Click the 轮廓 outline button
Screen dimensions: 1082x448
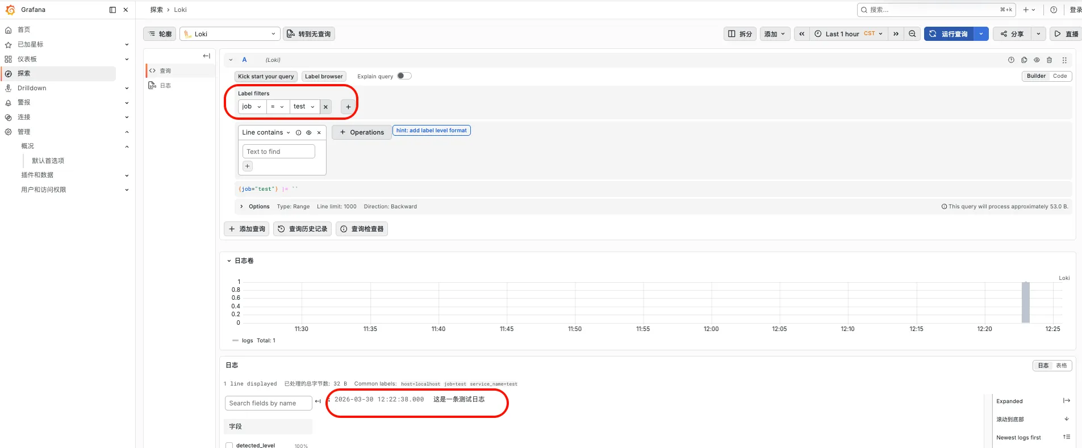[x=160, y=34]
